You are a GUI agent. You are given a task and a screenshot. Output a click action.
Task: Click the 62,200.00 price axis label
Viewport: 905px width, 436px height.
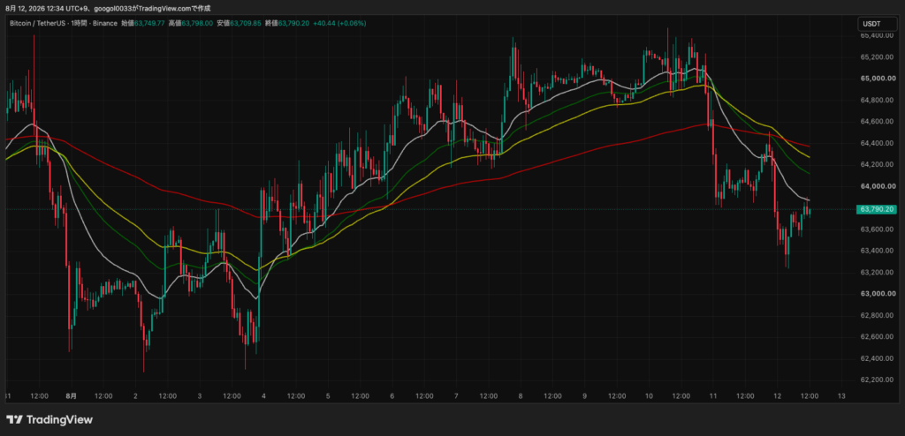click(x=878, y=380)
